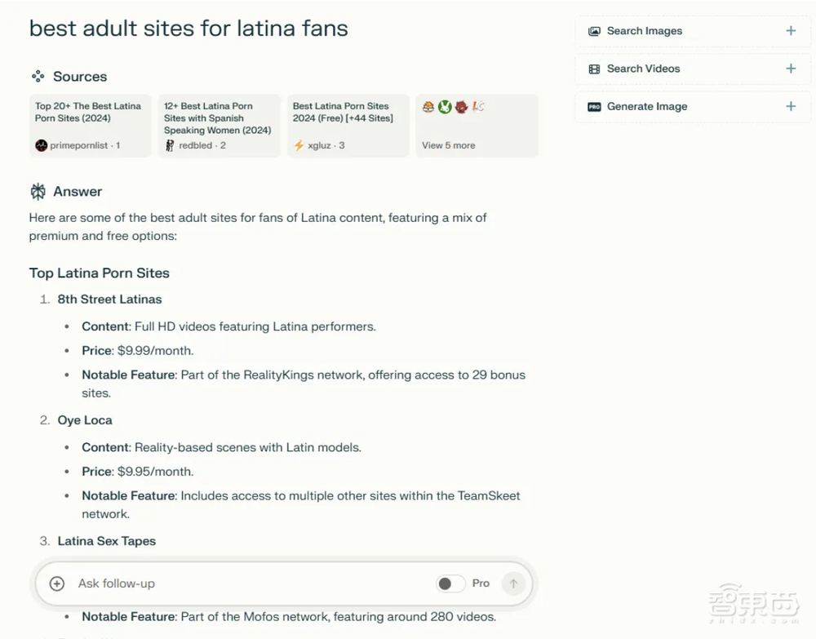Open the primepornlist source card

click(90, 125)
